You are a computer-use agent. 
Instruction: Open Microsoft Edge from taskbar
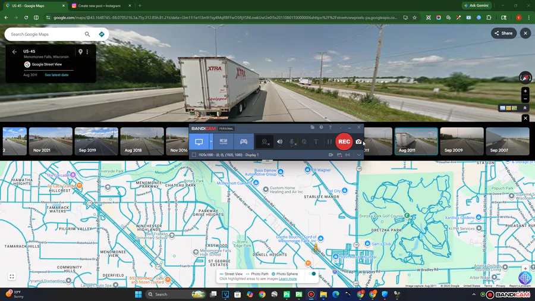tap(336, 294)
